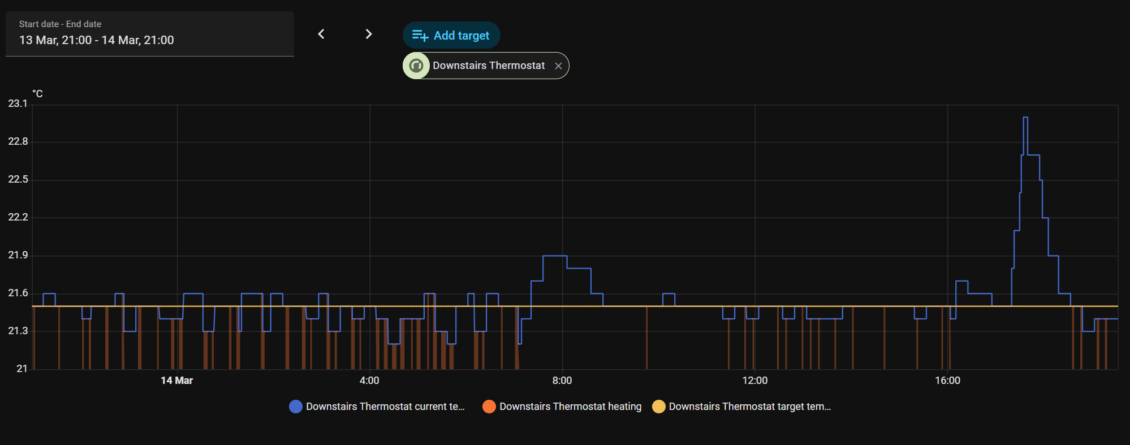Click the blue current temperature legend dot
The width and height of the screenshot is (1130, 445).
click(x=296, y=407)
